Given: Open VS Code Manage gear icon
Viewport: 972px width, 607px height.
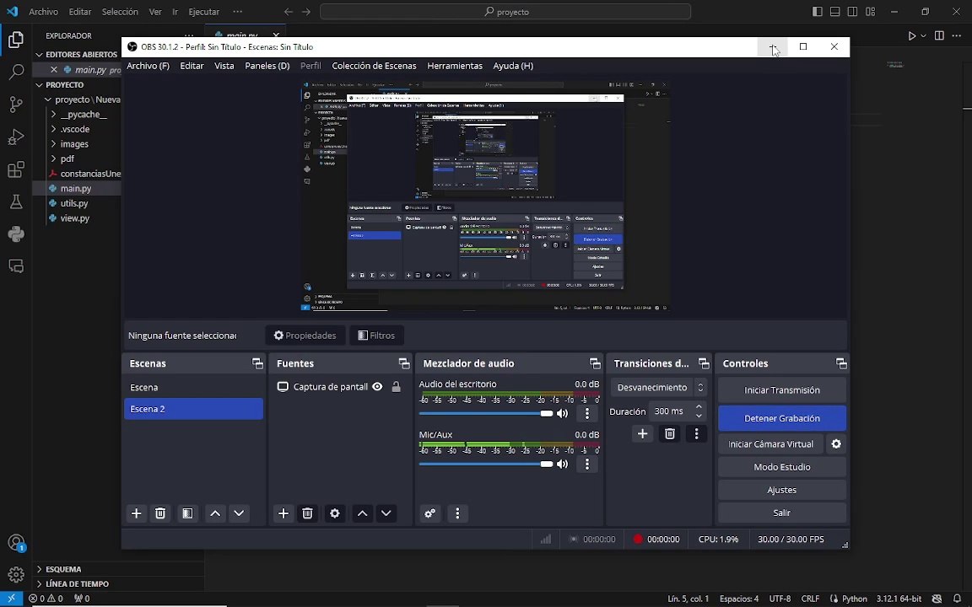Looking at the screenshot, I should click(x=16, y=573).
